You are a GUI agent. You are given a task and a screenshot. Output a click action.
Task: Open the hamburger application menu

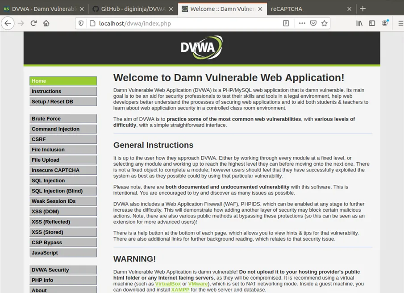pos(401,24)
